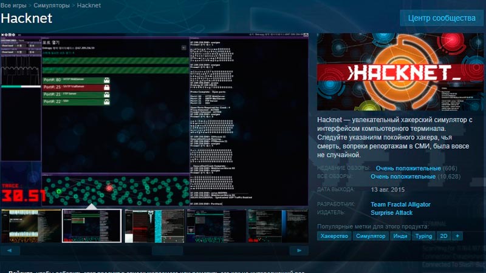Click the right arrow of thumbnail strip
Screen dimensions: 486x273
(299, 251)
